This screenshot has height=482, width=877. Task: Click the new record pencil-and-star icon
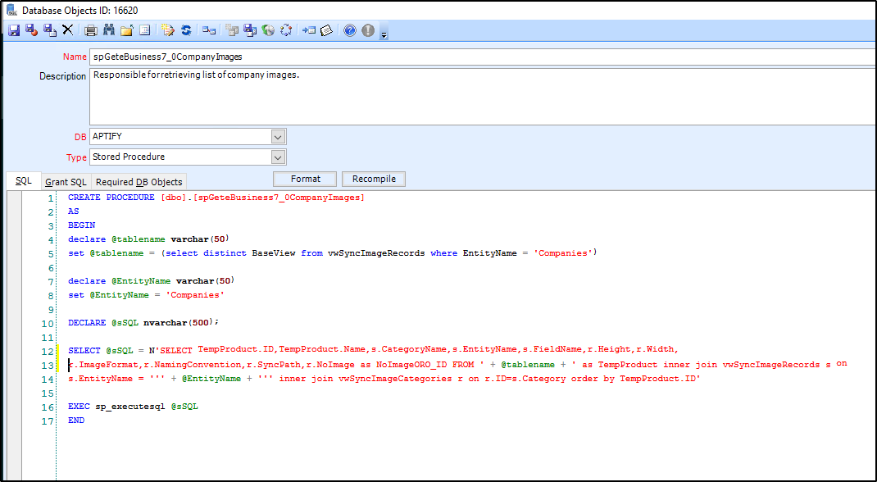[168, 30]
